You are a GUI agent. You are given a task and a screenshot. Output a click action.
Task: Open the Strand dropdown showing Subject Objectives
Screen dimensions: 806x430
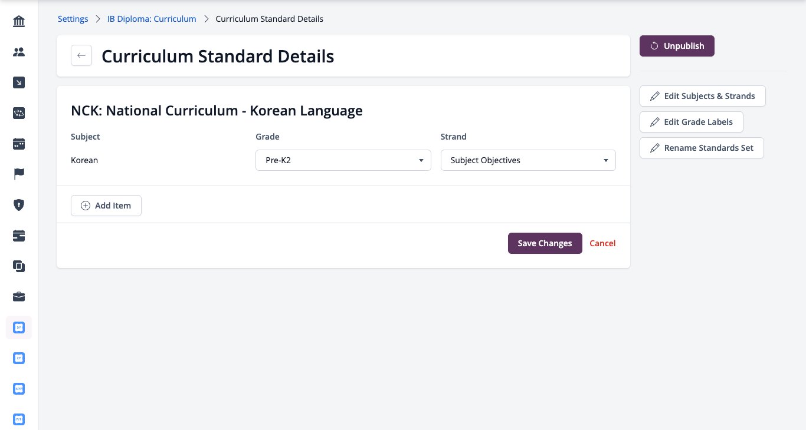[x=528, y=160]
